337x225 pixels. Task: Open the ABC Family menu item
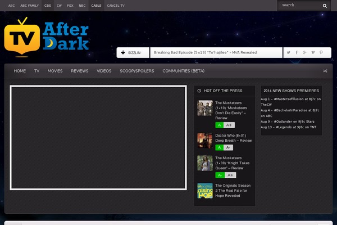click(x=30, y=6)
